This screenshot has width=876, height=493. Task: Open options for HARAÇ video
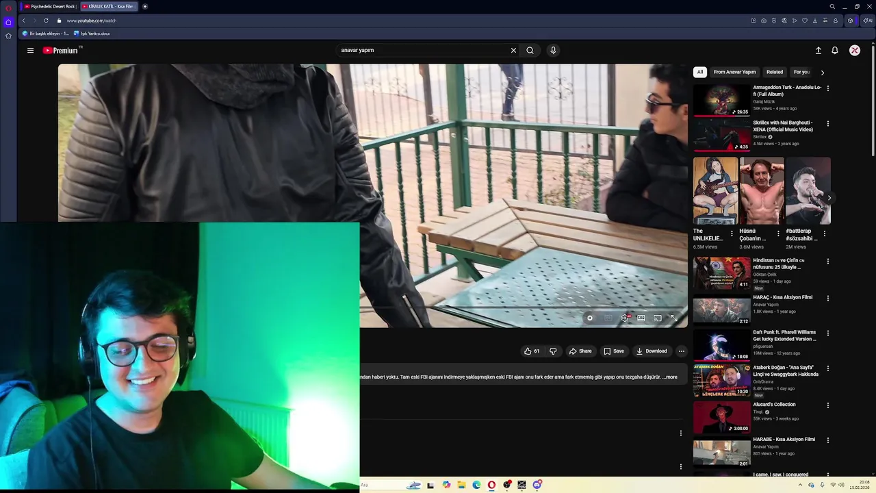click(827, 299)
